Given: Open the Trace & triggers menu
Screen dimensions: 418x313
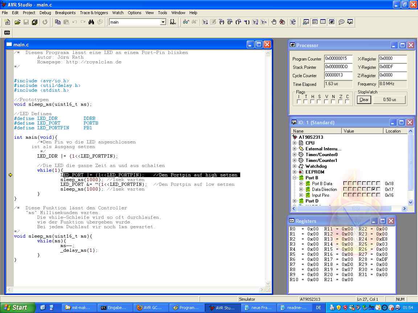Looking at the screenshot, I should (94, 13).
